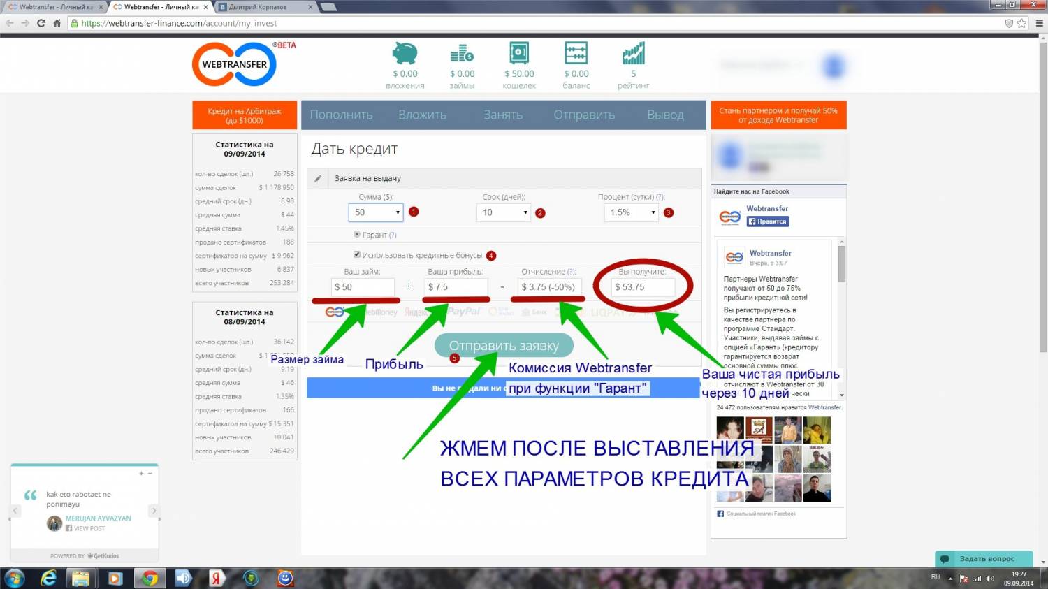Click the language indicator RU in tray
Screen dimensions: 1048x589
point(936,577)
